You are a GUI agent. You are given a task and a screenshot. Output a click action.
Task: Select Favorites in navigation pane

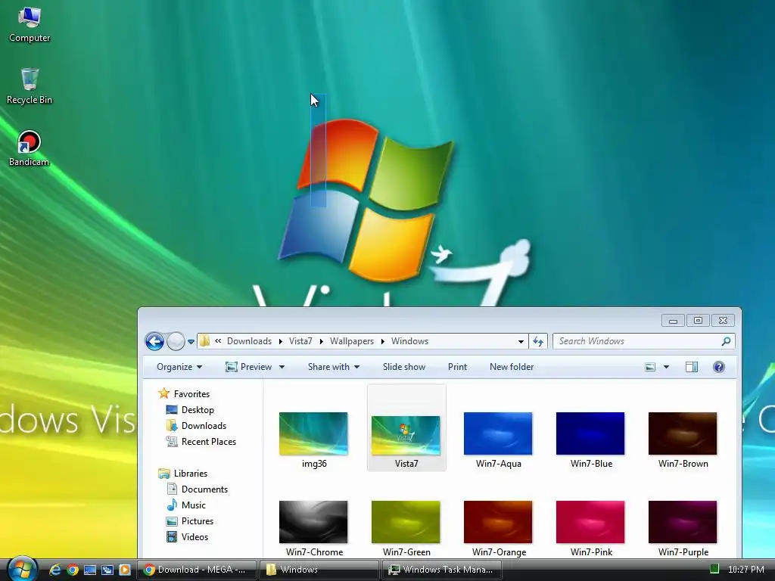(x=185, y=393)
